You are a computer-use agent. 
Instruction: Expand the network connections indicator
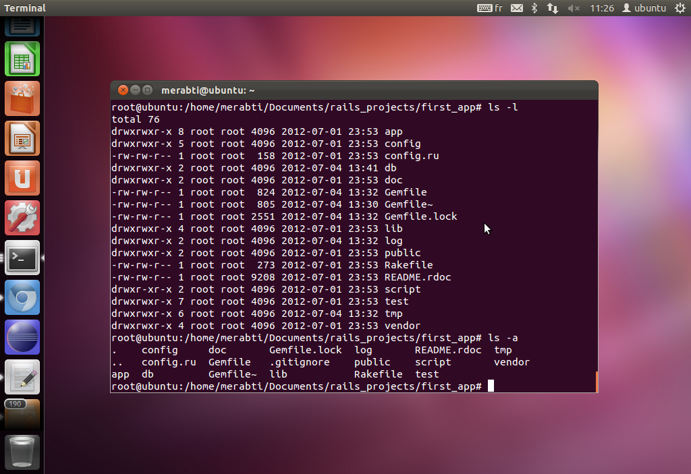(x=552, y=8)
